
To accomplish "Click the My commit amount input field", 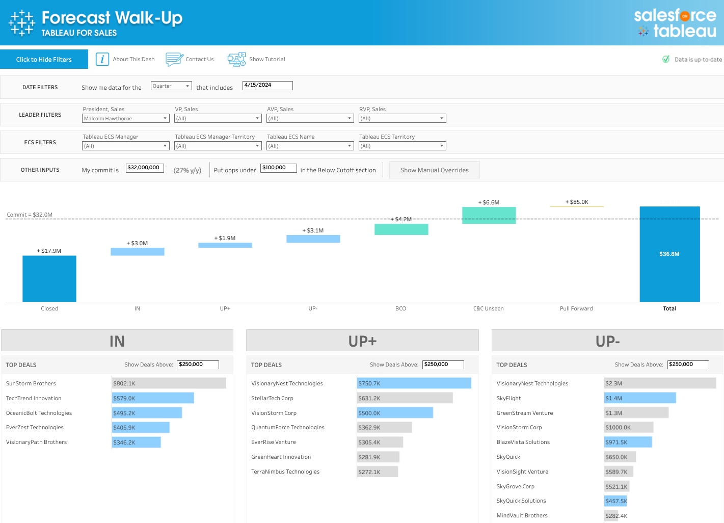I will (x=145, y=167).
